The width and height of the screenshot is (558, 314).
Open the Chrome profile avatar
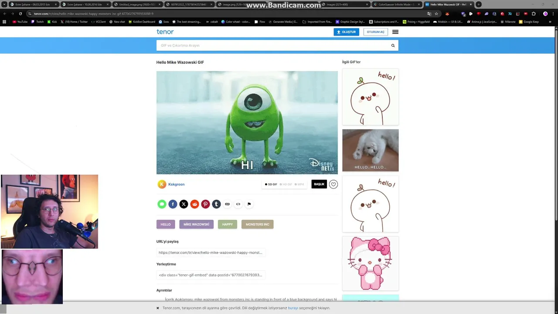545,14
